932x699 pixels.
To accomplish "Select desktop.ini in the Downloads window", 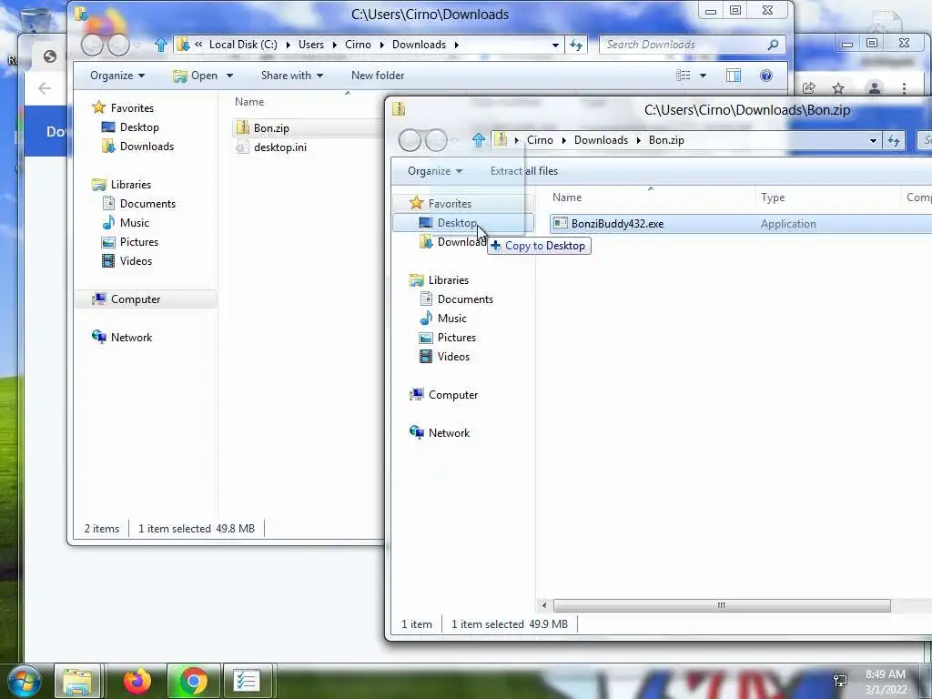I will pos(279,147).
